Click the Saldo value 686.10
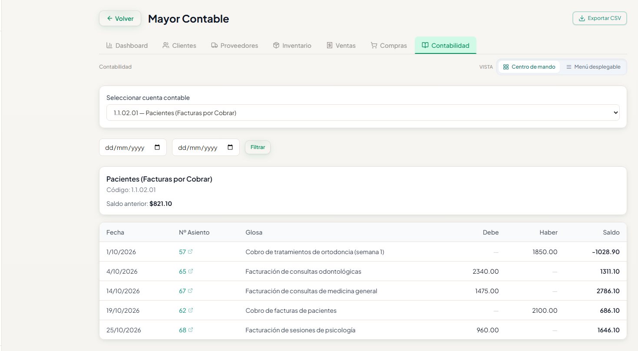The width and height of the screenshot is (638, 351). [x=610, y=310]
